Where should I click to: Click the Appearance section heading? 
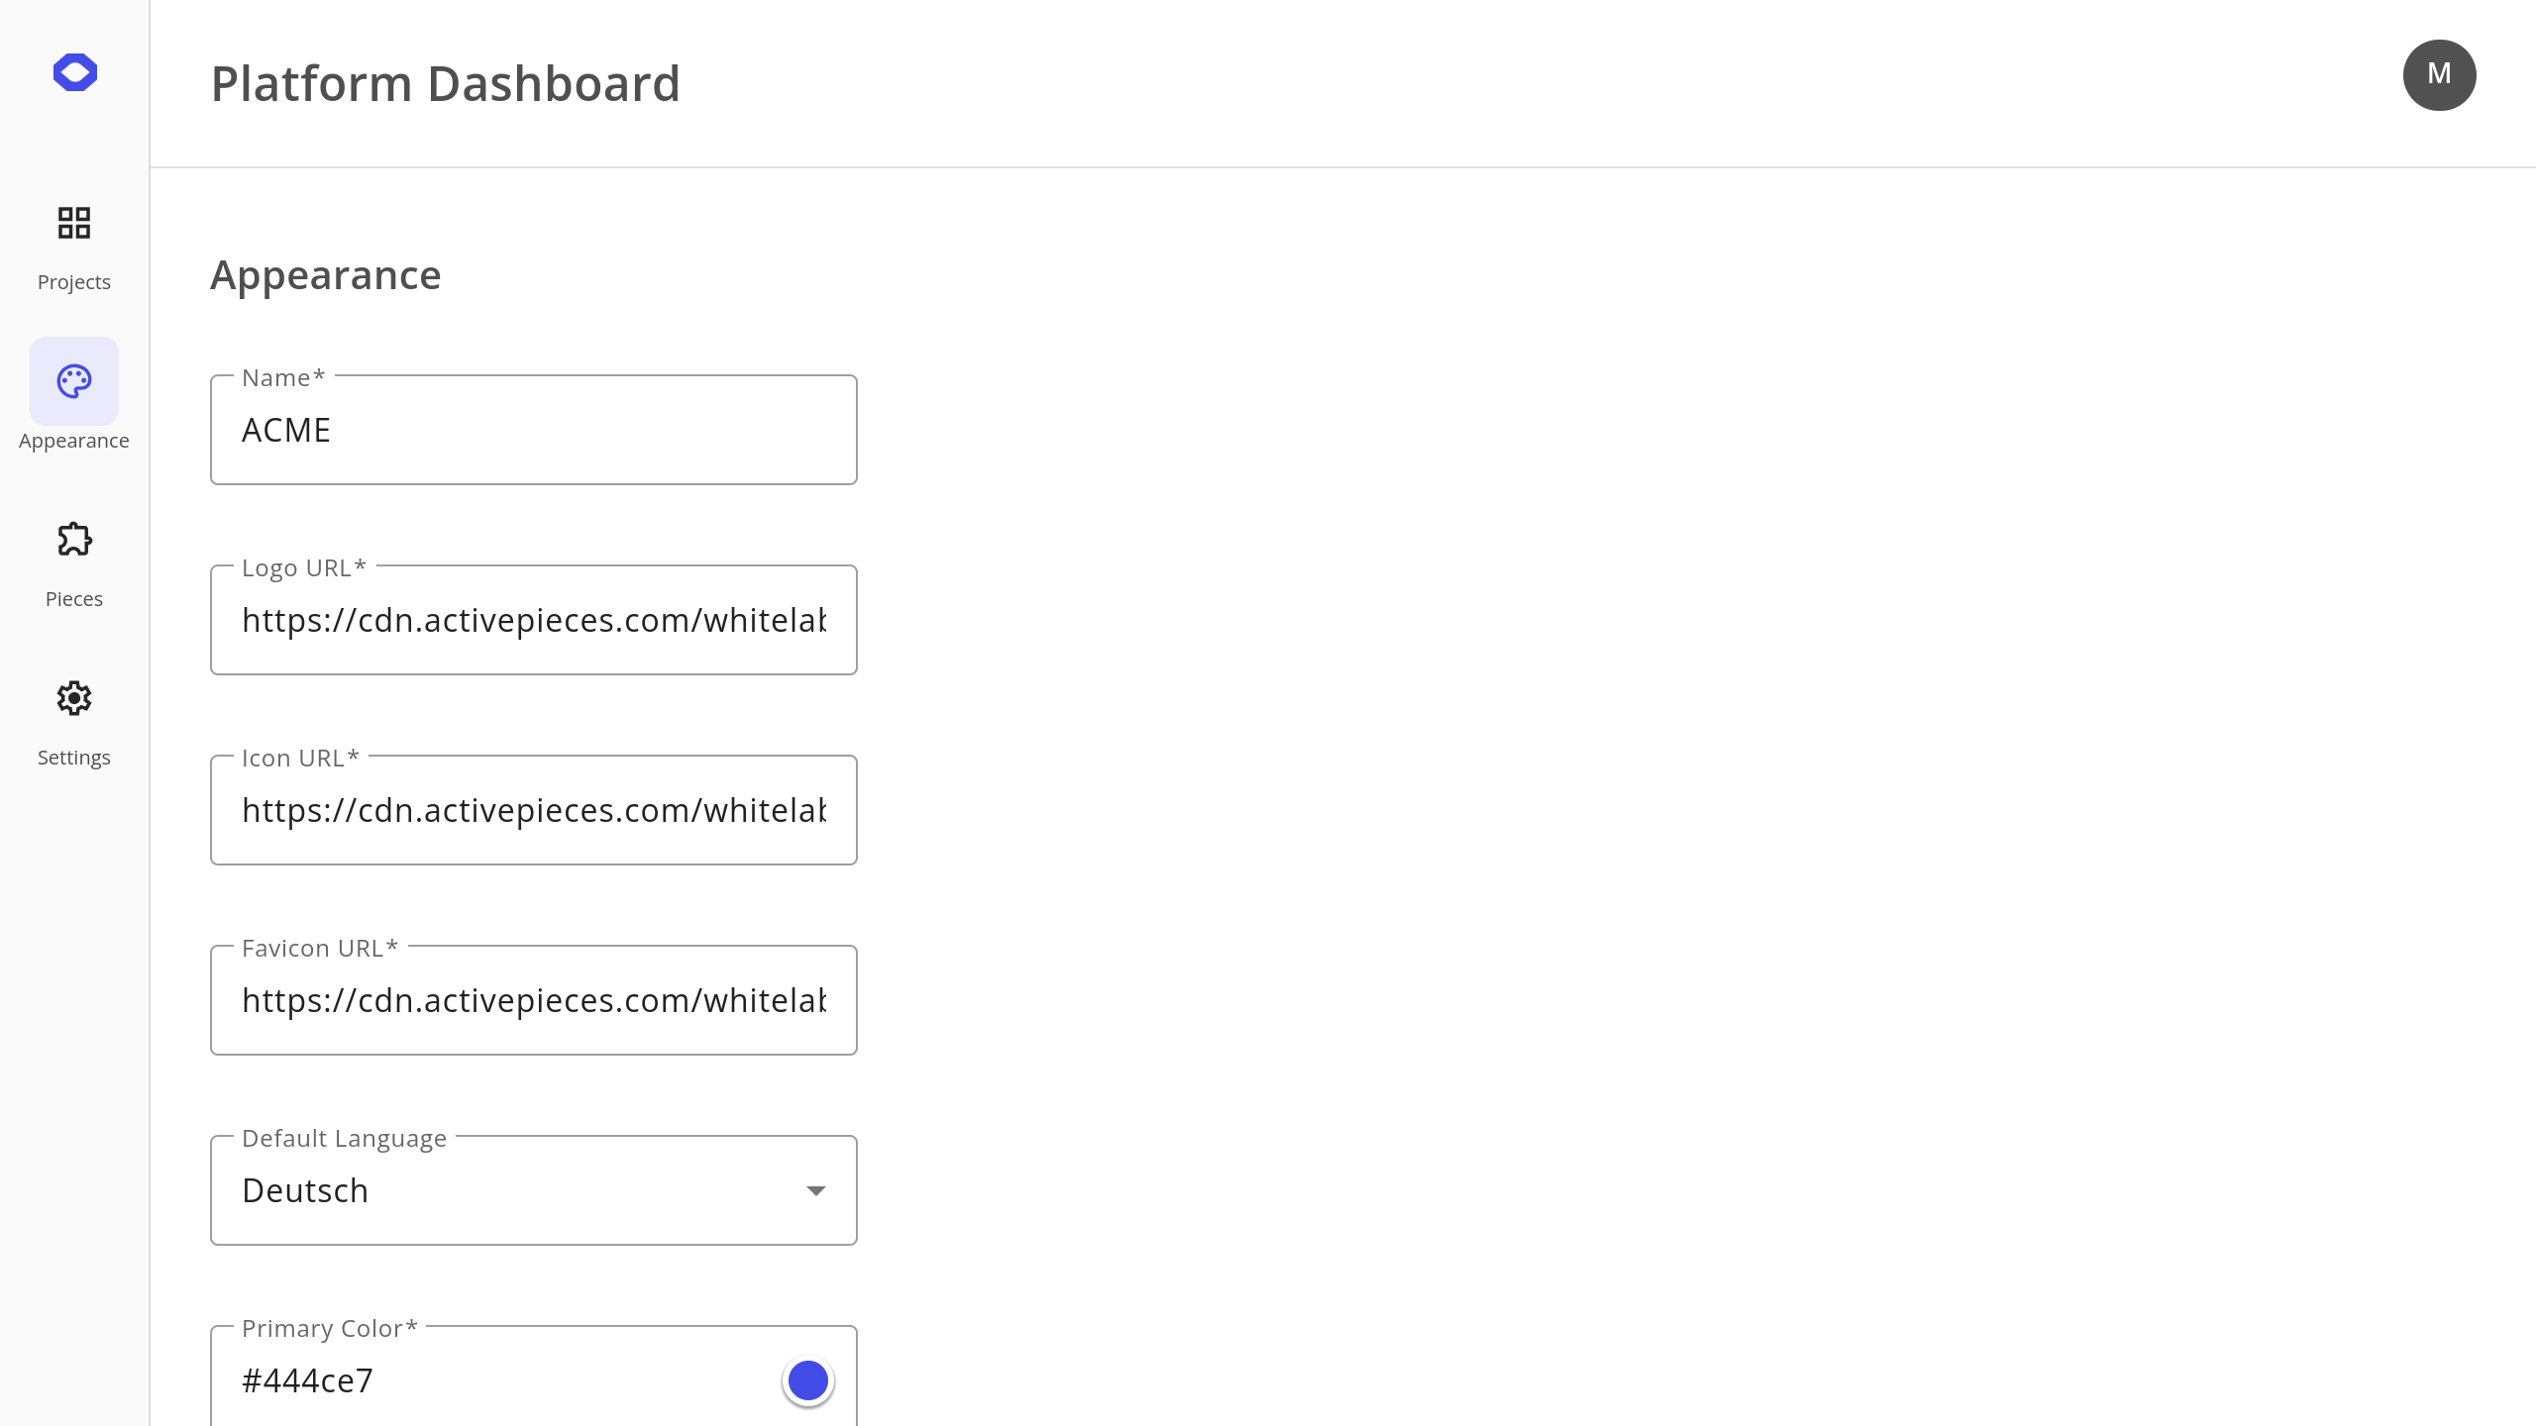coord(325,275)
